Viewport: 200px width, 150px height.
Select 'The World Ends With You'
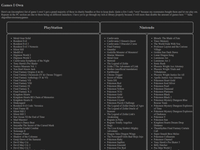167,44
